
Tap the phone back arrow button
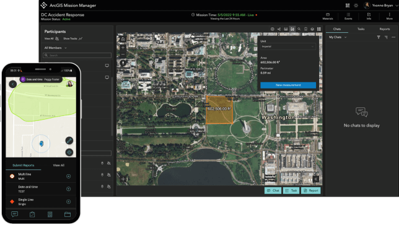pyautogui.click(x=13, y=84)
